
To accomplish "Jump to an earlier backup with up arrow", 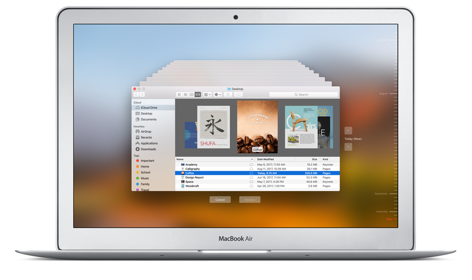I will (x=349, y=131).
